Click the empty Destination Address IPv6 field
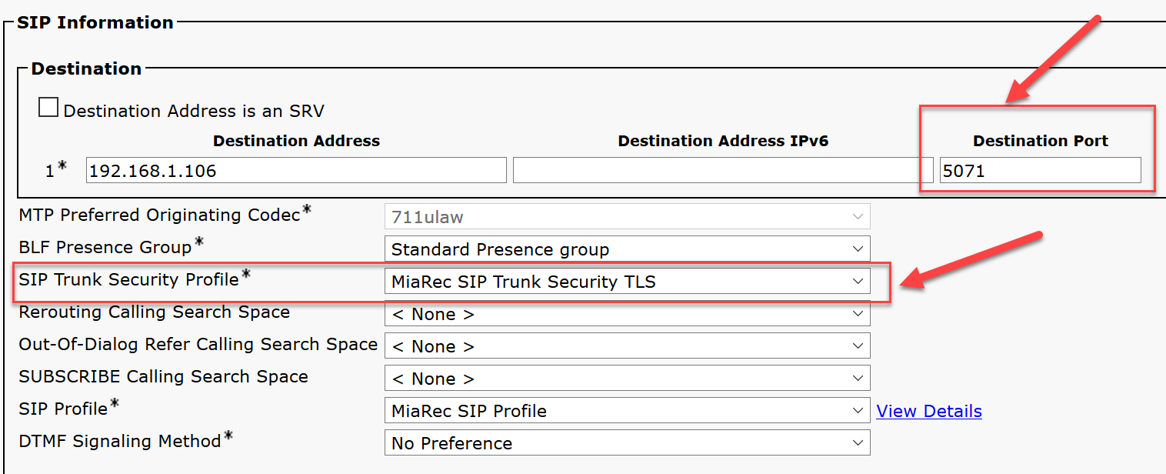Image resolution: width=1166 pixels, height=474 pixels. (723, 171)
